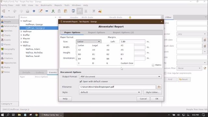The height and width of the screenshot is (117, 208).
Task: Click the Help button in dialog
Action: pos(65,99)
